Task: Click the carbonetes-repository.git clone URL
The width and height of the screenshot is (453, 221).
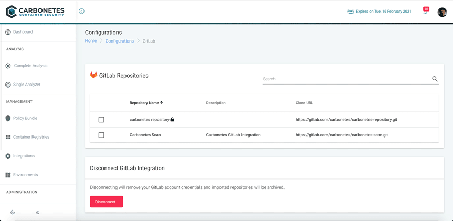Action: 346,120
